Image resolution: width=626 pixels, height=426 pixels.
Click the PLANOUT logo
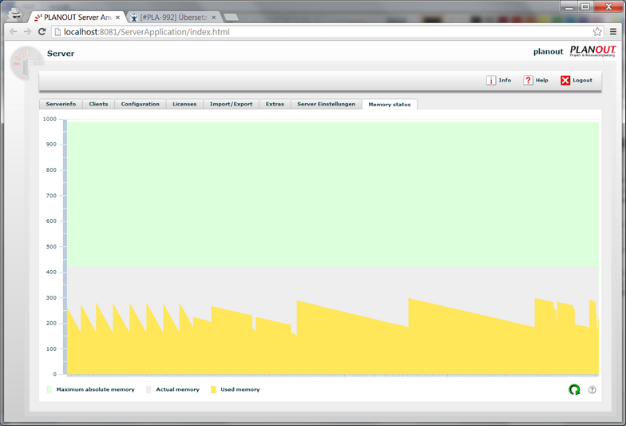(x=592, y=51)
